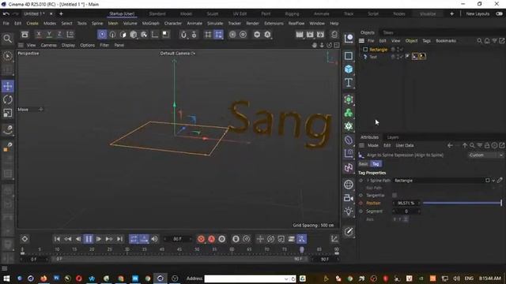This screenshot has height=284, width=506.
Task: Go to end of animation
Action: [x=119, y=239]
